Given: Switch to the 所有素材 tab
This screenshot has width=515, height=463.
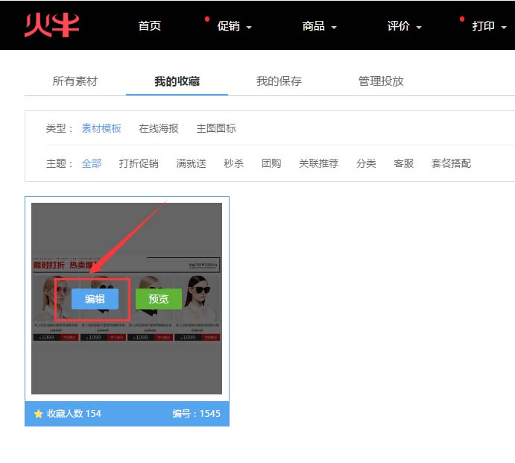Looking at the screenshot, I should click(x=75, y=81).
